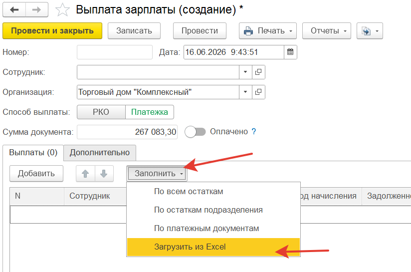Open the create-based-on document icon menu
Image resolution: width=411 pixels, height=272 pixels.
(370, 31)
